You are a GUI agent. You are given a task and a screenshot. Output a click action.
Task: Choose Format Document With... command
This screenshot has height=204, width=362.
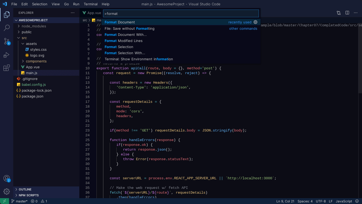[x=181, y=35]
